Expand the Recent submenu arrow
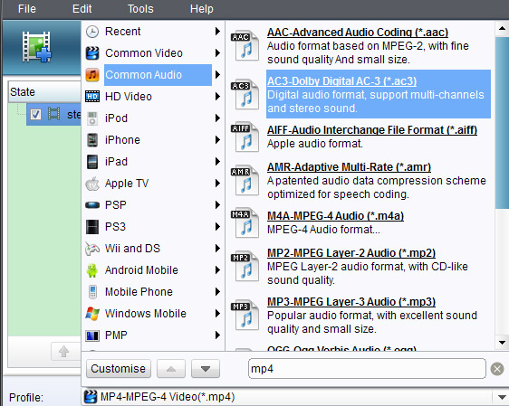This screenshot has width=509, height=406. pyautogui.click(x=217, y=32)
